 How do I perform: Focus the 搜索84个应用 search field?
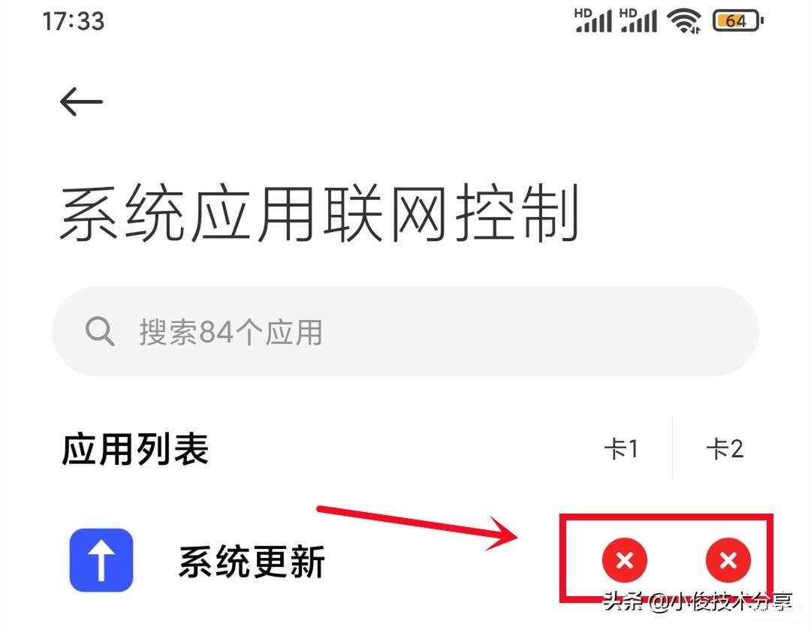[x=405, y=331]
